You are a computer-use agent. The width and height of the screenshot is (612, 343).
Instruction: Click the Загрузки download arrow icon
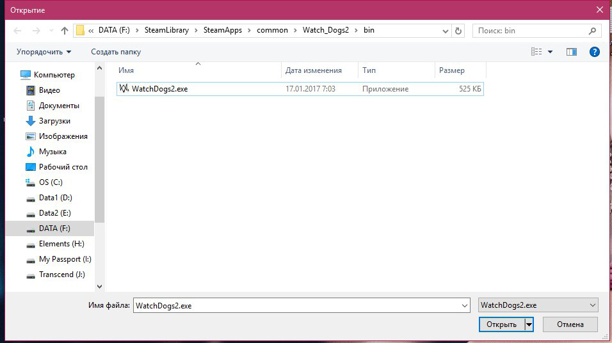pos(31,121)
